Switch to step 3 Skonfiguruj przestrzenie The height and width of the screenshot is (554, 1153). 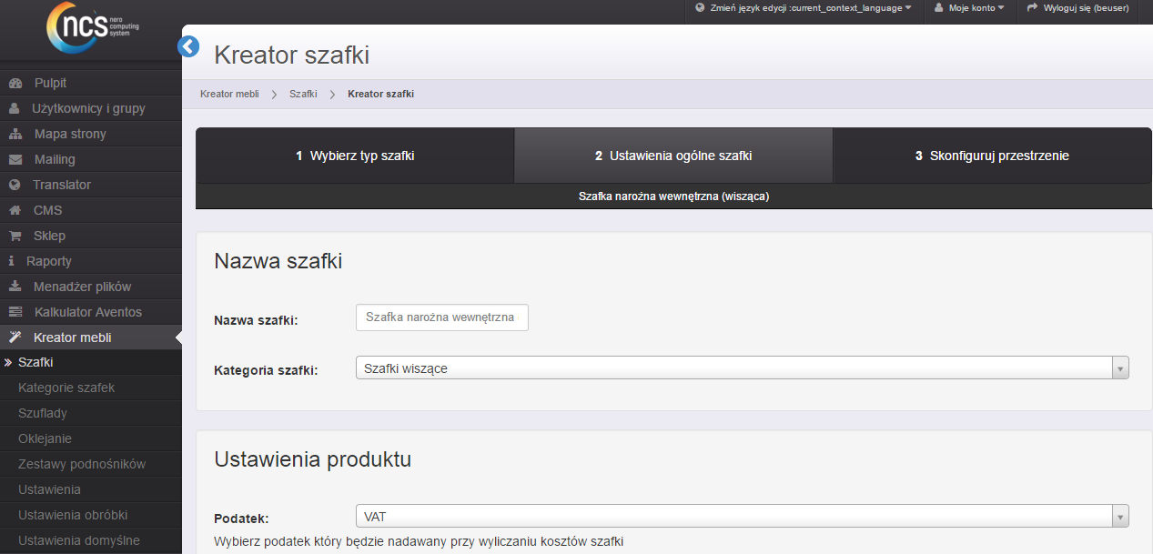(992, 156)
